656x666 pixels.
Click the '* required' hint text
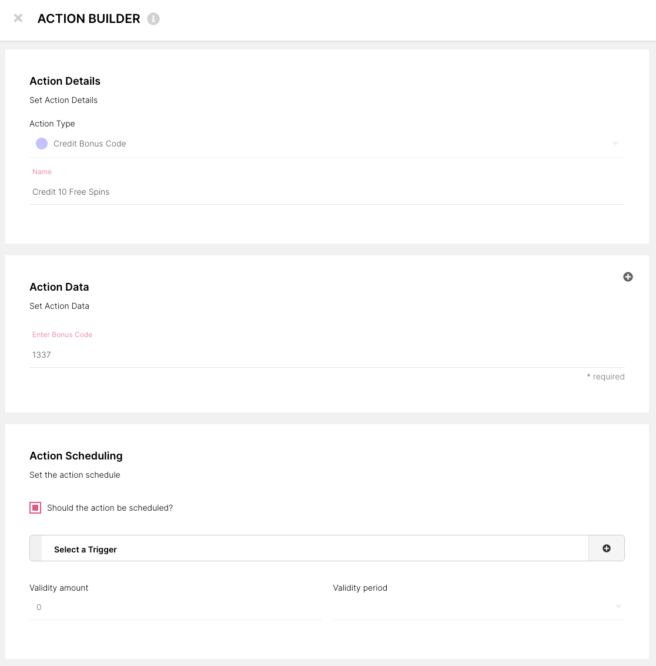pyautogui.click(x=605, y=377)
